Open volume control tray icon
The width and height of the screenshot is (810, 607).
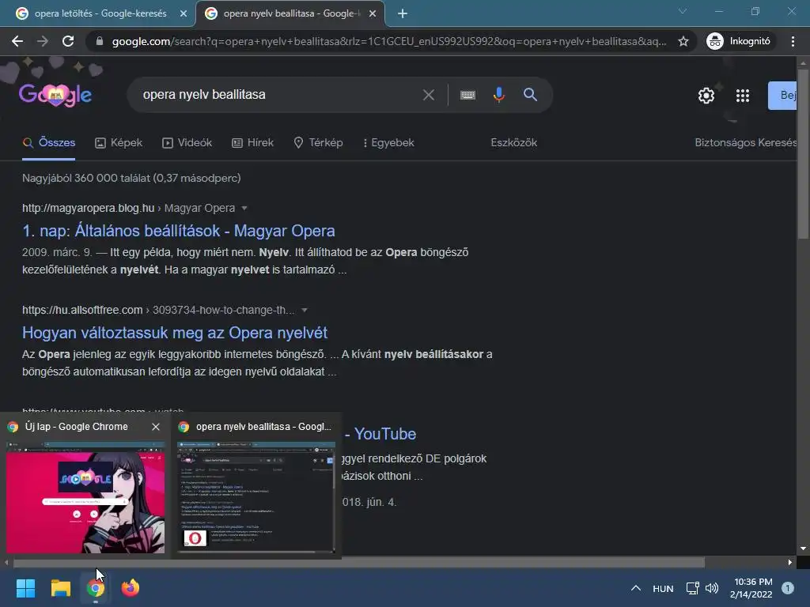[x=712, y=588]
